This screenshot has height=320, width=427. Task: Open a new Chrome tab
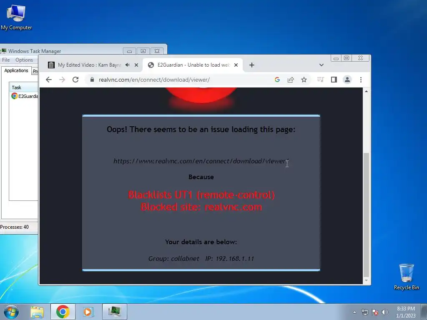(x=252, y=65)
